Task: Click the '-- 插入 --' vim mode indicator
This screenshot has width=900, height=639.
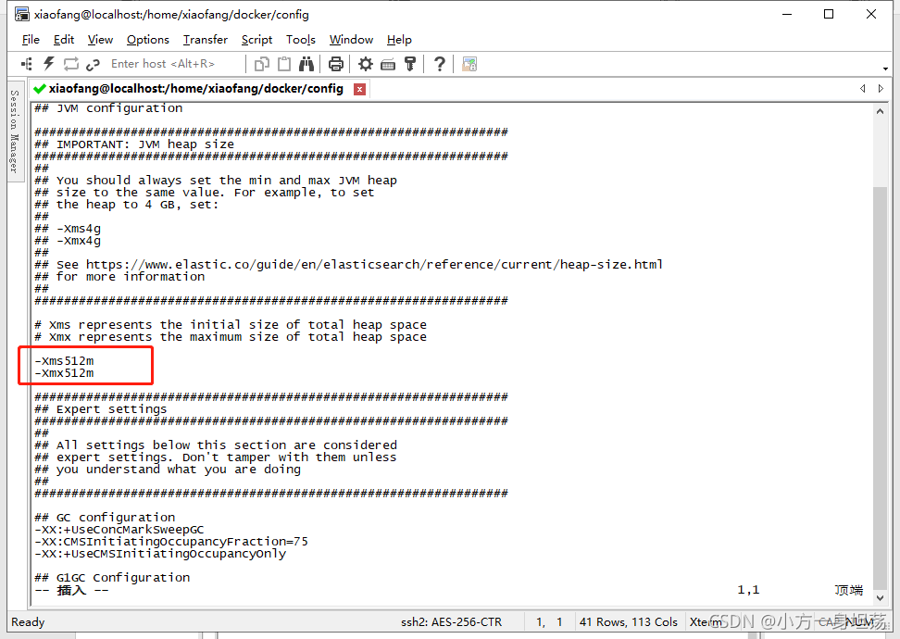Action: [71, 590]
